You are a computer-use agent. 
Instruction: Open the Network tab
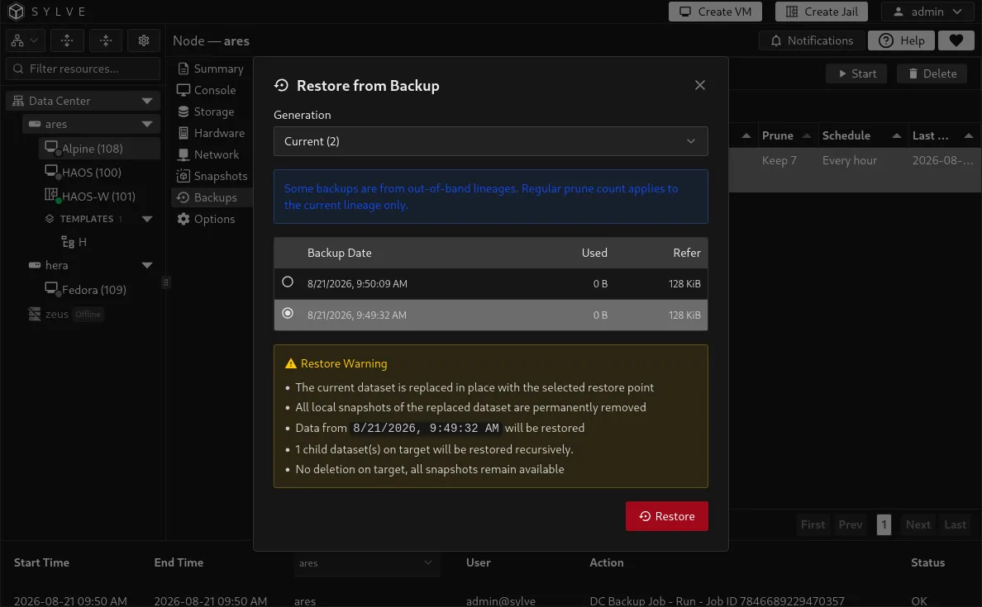point(211,154)
